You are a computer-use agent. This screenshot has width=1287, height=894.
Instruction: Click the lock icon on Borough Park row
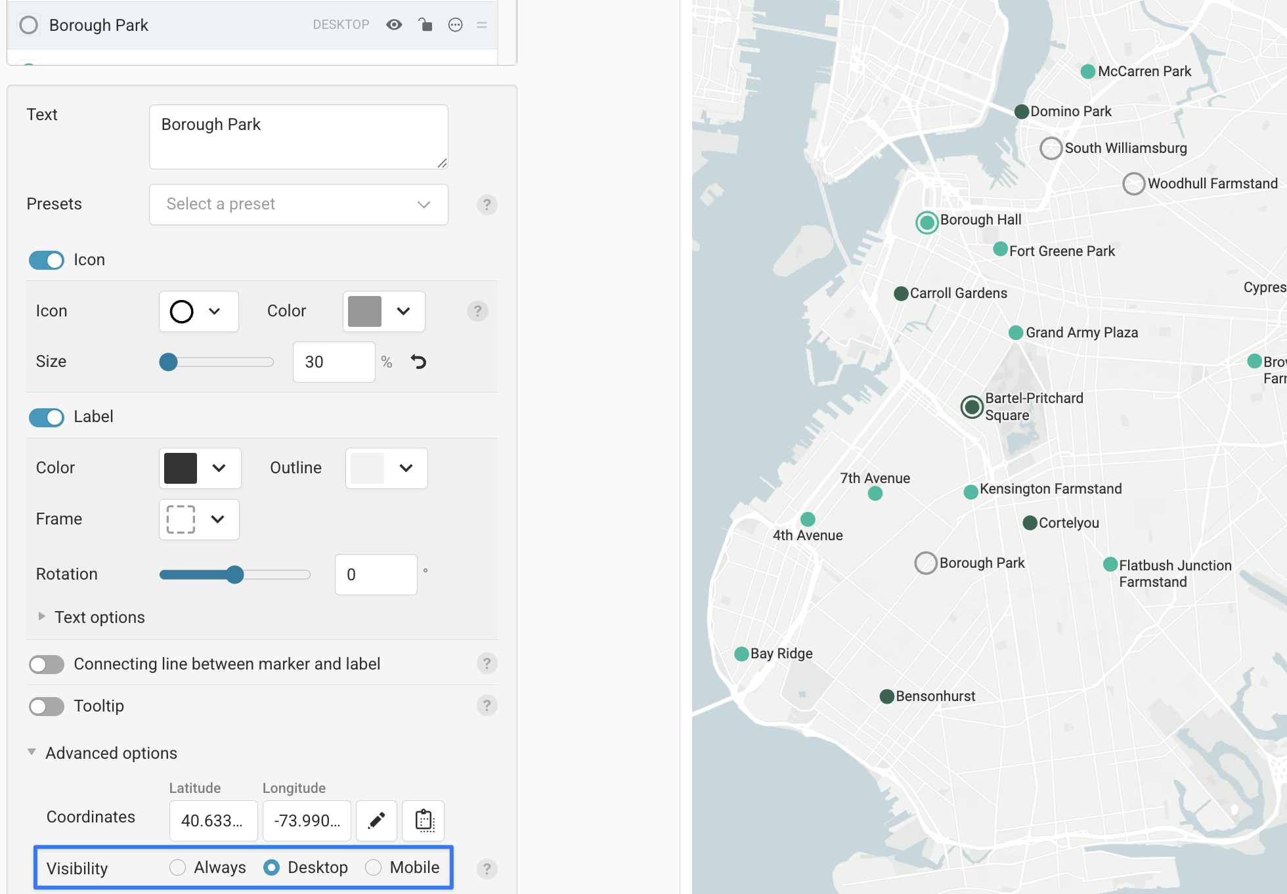pos(425,25)
